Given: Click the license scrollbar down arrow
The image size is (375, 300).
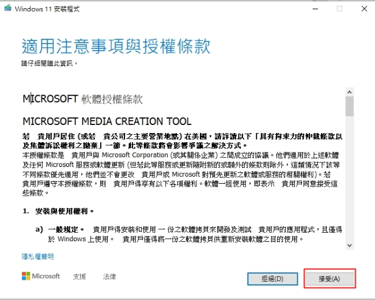Looking at the screenshot, I should click(x=350, y=245).
